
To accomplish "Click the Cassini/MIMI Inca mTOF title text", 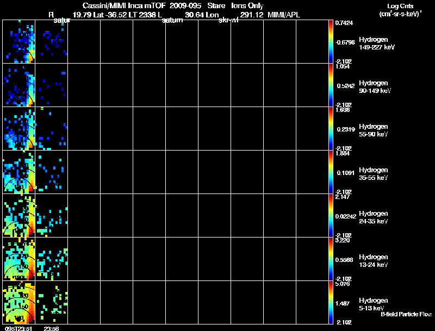I will 124,6.
